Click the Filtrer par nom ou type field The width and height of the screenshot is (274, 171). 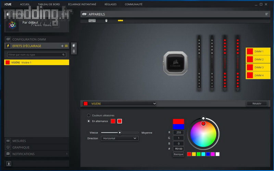click(x=37, y=55)
